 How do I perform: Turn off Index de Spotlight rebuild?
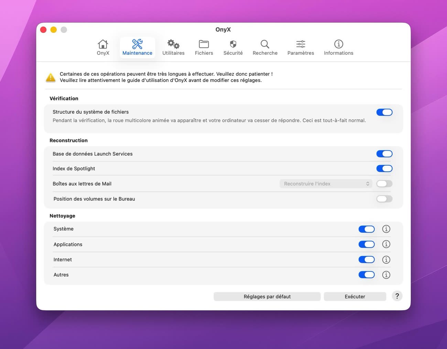(x=384, y=169)
